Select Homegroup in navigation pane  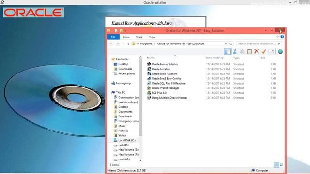[121, 83]
